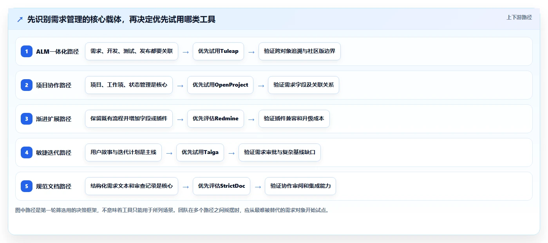This screenshot has width=548, height=243.
Task: Click the 优先试用Tuleap box
Action: pyautogui.click(x=218, y=51)
